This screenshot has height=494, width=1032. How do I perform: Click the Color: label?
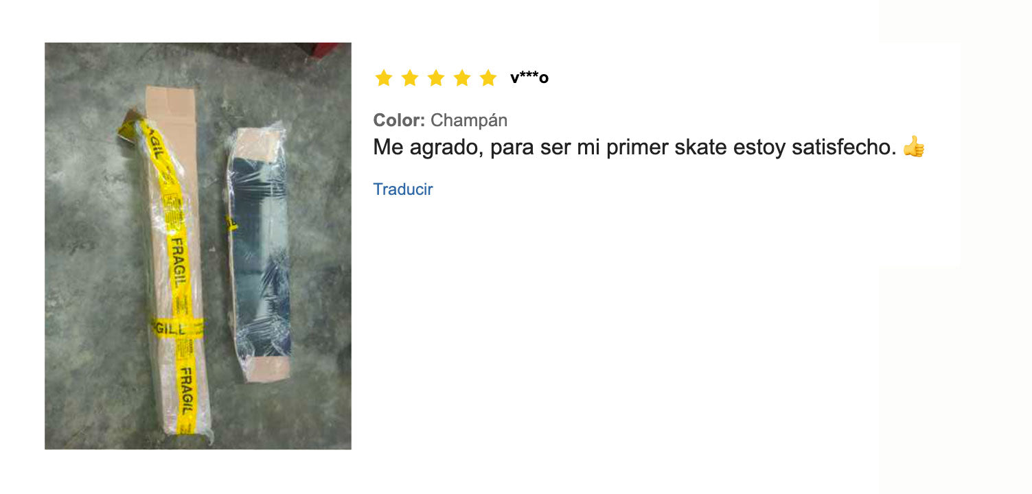(399, 120)
